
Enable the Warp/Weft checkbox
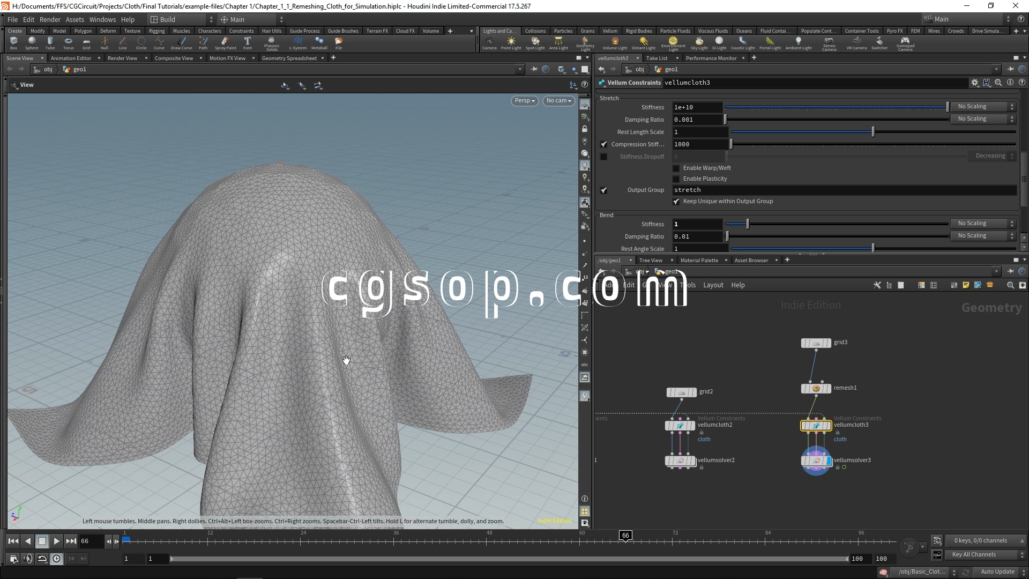pyautogui.click(x=676, y=168)
